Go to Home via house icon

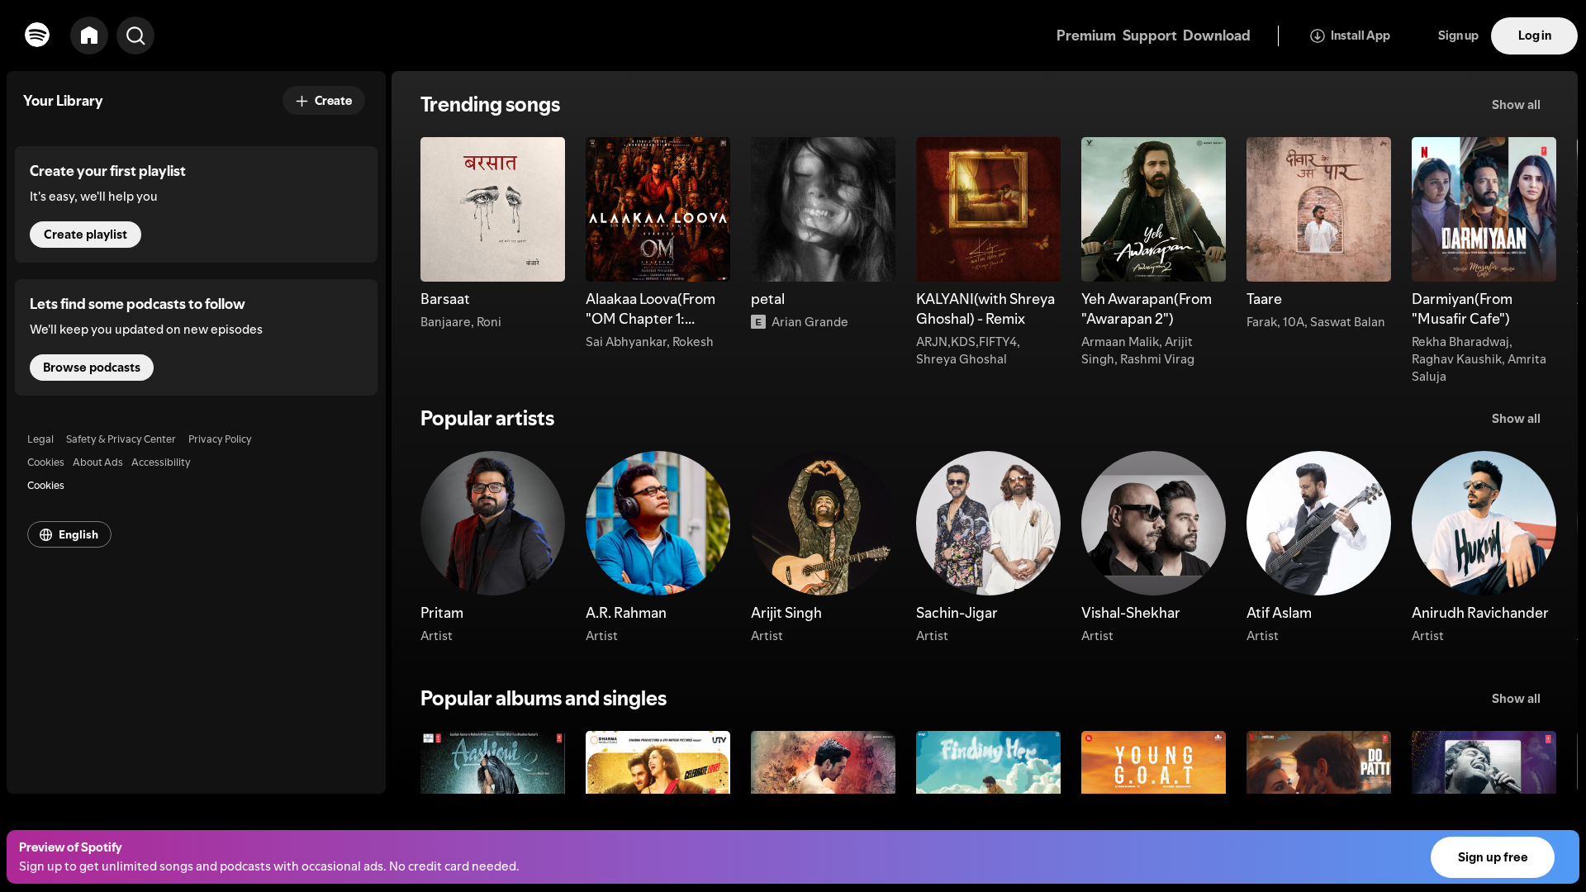click(89, 36)
